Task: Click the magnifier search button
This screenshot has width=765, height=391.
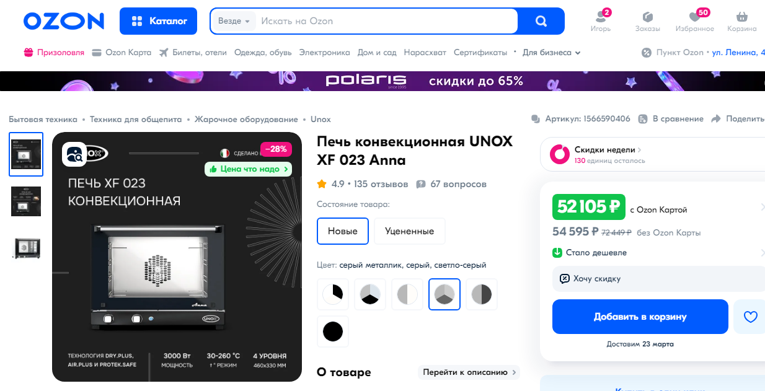Action: click(541, 21)
